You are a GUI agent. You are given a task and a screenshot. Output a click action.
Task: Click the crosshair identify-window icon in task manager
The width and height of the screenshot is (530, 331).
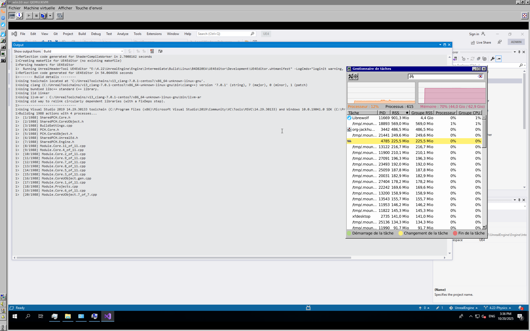point(356,77)
